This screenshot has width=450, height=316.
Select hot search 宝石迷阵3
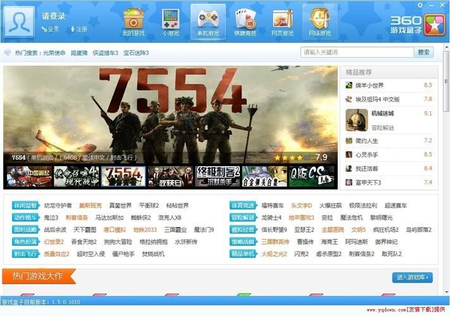[136, 52]
